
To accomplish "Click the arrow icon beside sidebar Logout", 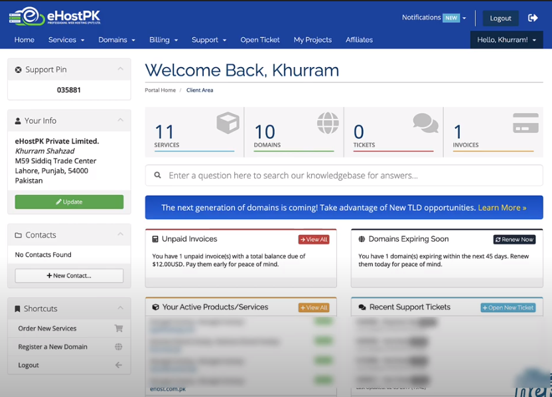I will coord(119,365).
